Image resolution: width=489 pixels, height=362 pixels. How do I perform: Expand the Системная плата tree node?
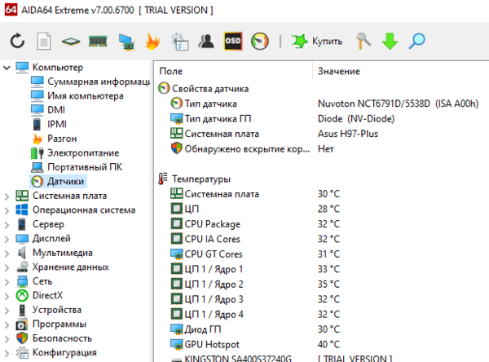7,196
